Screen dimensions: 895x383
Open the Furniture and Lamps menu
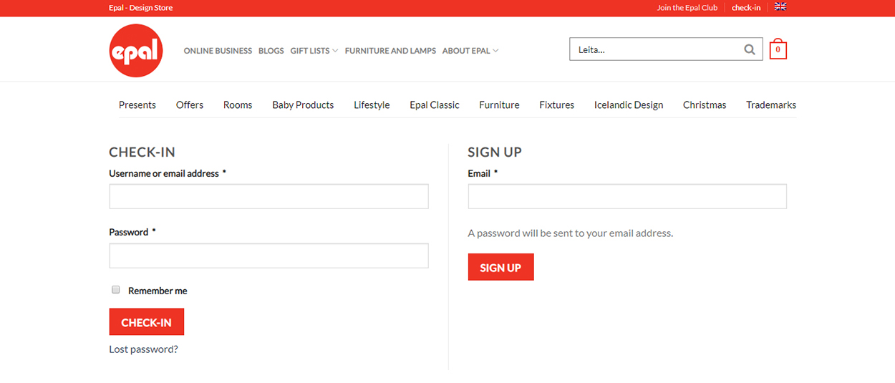[x=390, y=51]
